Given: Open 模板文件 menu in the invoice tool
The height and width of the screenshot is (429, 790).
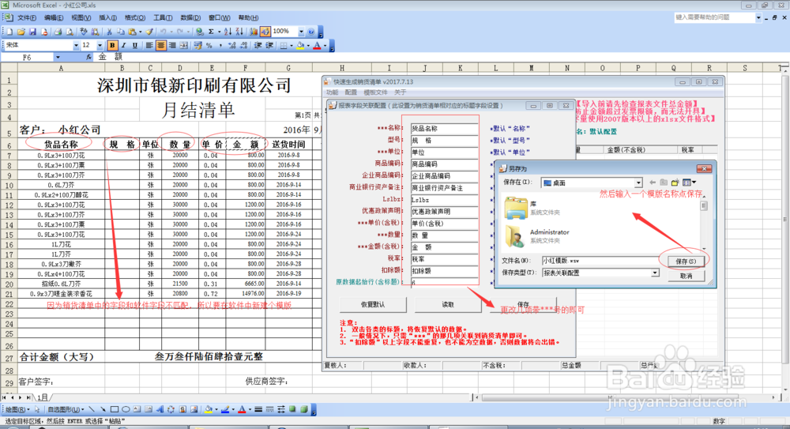Looking at the screenshot, I should (375, 92).
